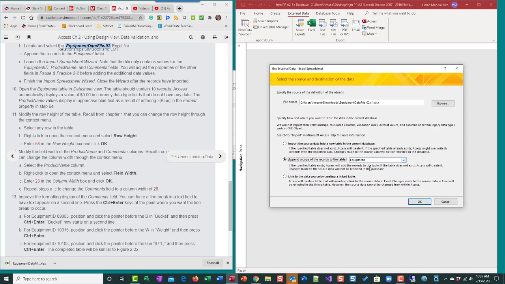Viewport: 505px width, 284px height.
Task: Open Saved Exports in the Export group
Action: (300, 28)
